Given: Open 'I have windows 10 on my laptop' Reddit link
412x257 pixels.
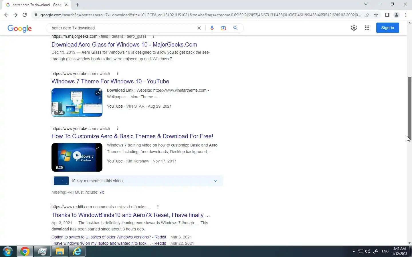Looking at the screenshot, I should tap(109, 243).
